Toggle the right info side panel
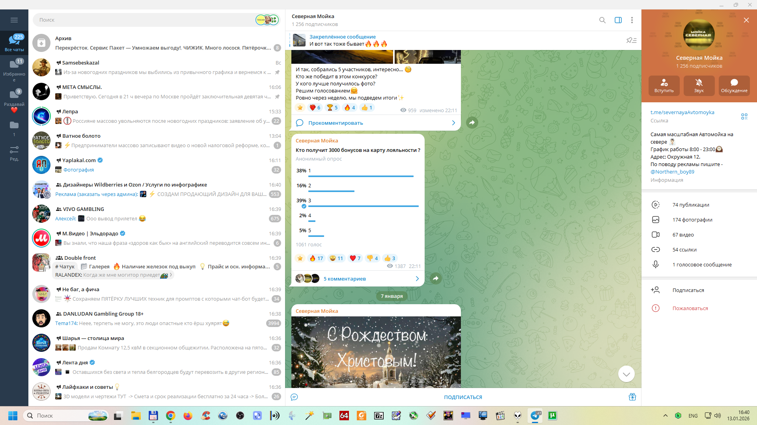The width and height of the screenshot is (757, 425). [x=618, y=20]
